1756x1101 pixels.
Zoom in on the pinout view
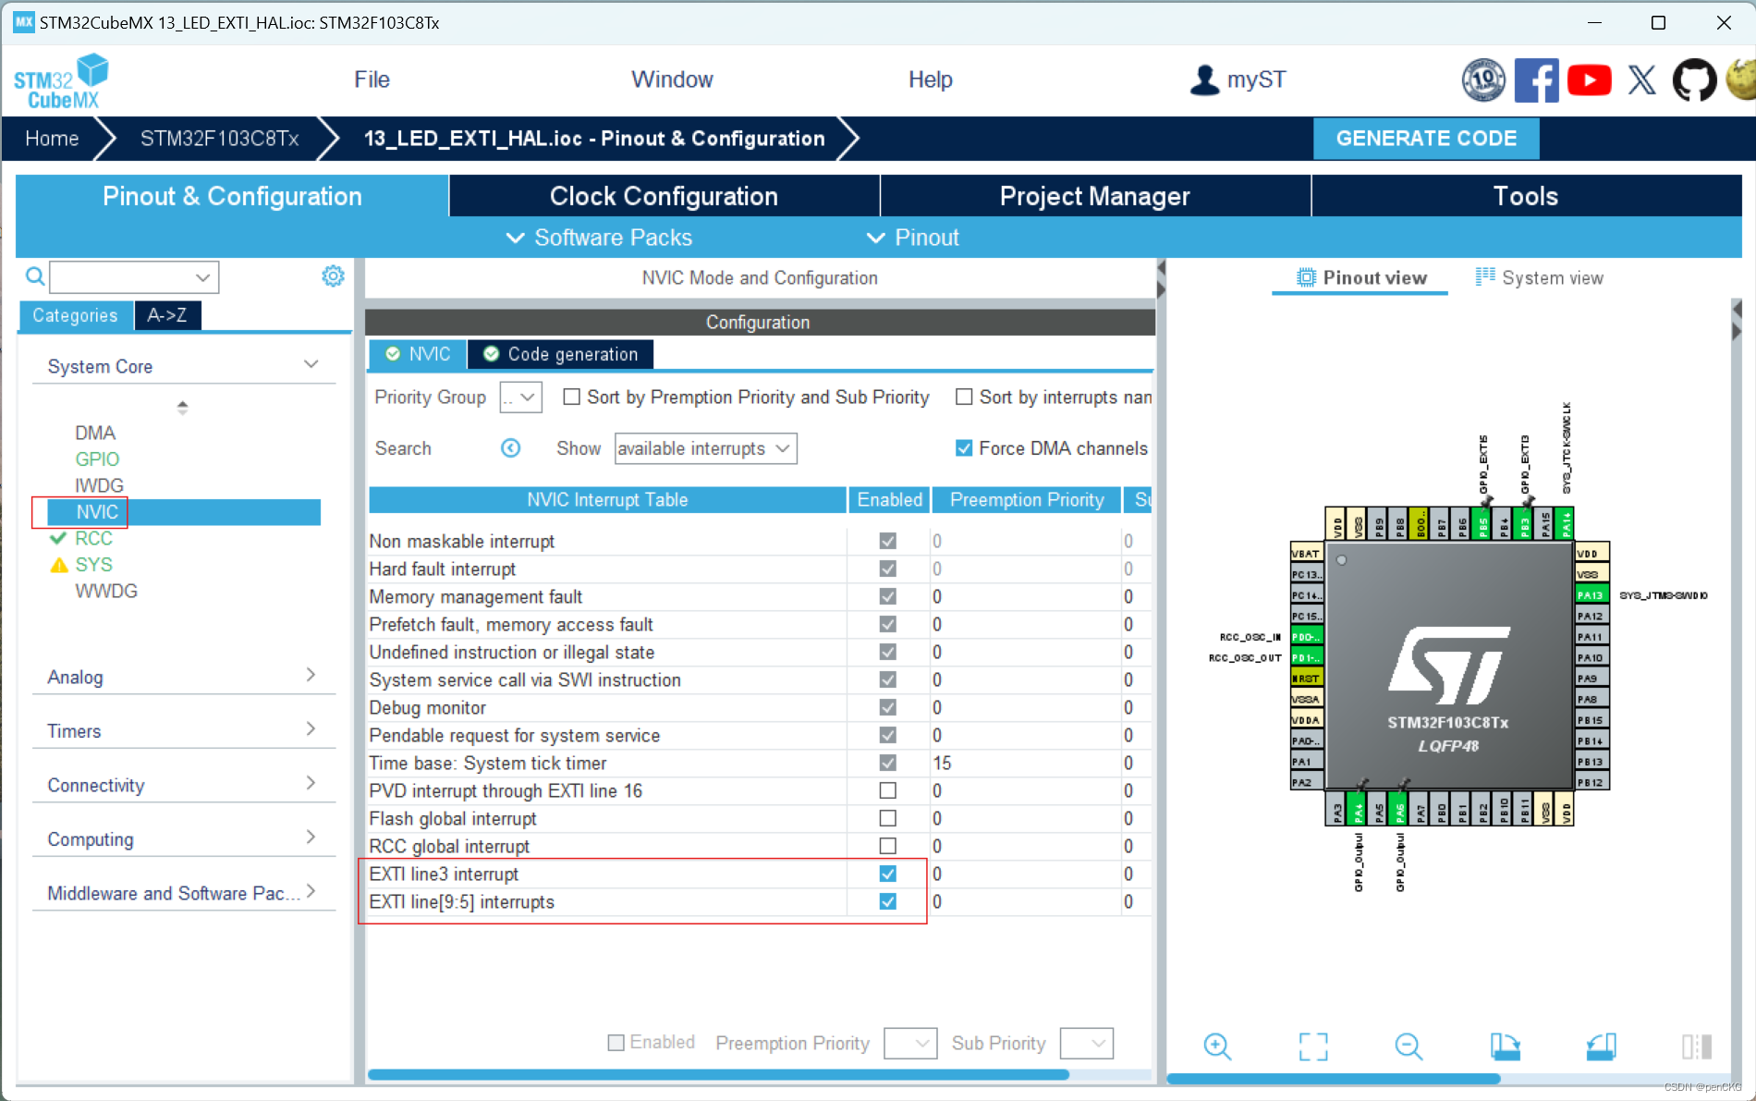[x=1217, y=1046]
